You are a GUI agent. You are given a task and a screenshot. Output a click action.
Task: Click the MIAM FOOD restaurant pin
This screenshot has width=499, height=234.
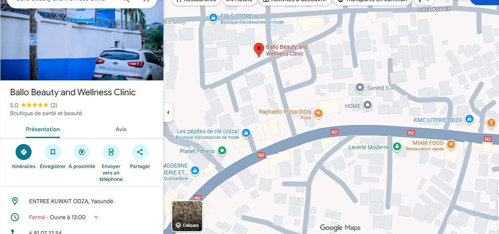click(451, 144)
